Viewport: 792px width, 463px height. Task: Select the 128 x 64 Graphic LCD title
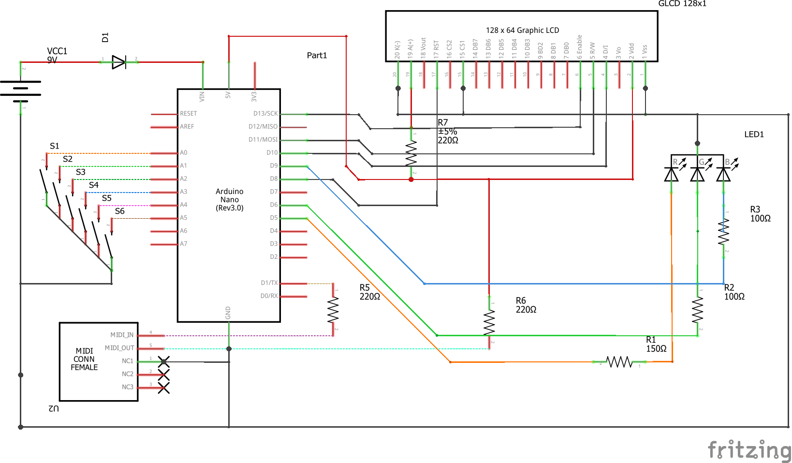click(x=522, y=30)
